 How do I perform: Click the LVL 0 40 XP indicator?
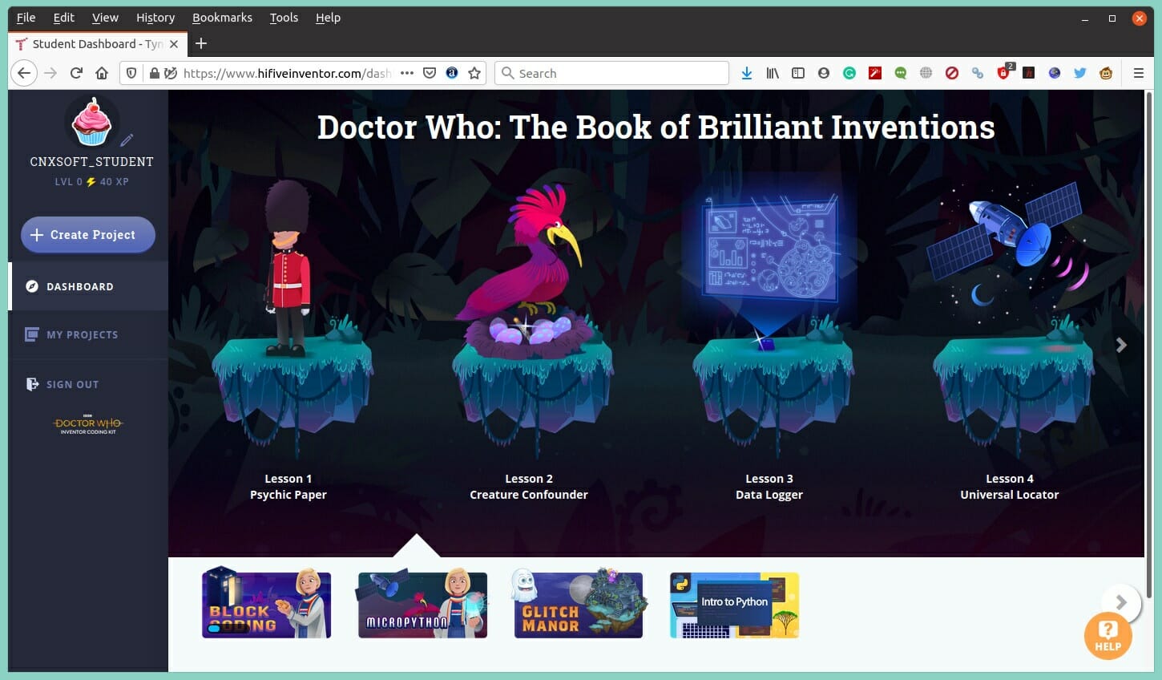point(92,182)
